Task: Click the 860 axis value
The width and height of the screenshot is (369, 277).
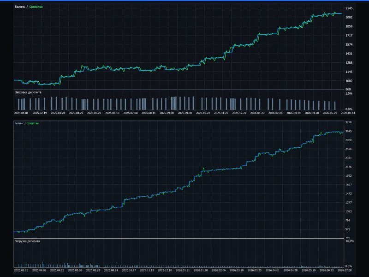Action: coord(348,89)
